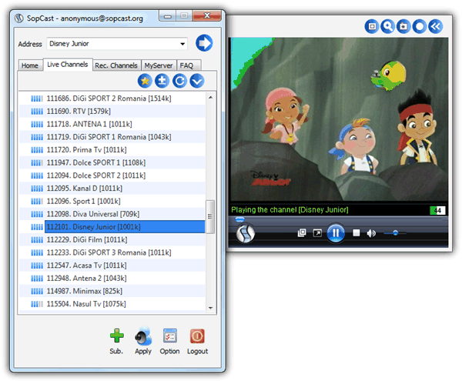Click the red Logout icon
The image size is (462, 381).
197,336
